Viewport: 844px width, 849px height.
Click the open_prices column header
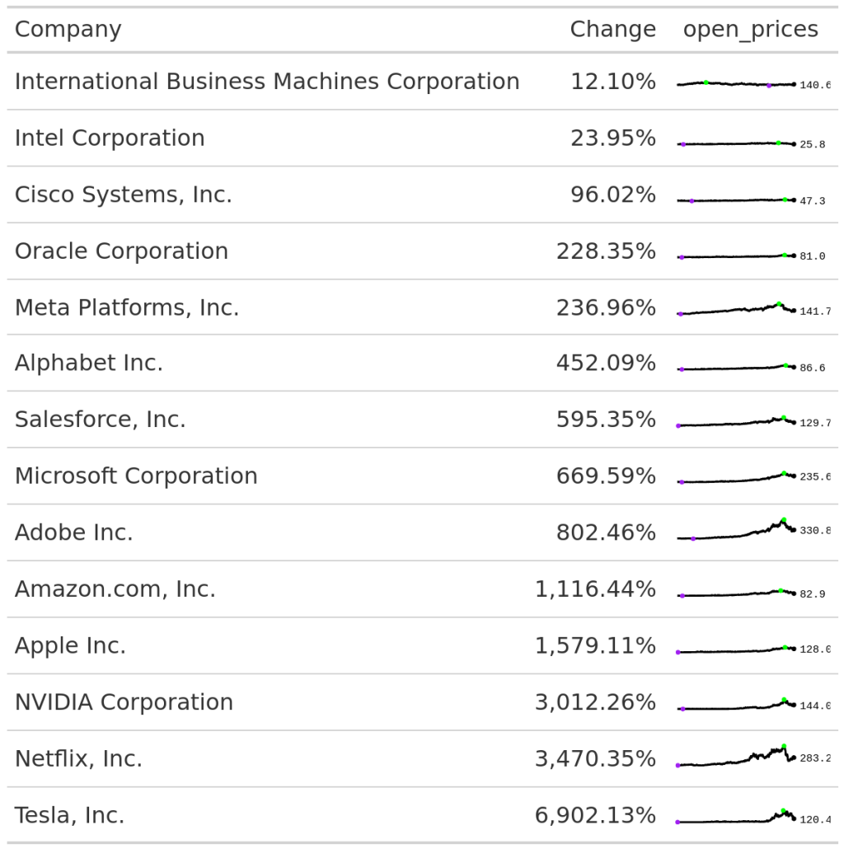point(750,30)
